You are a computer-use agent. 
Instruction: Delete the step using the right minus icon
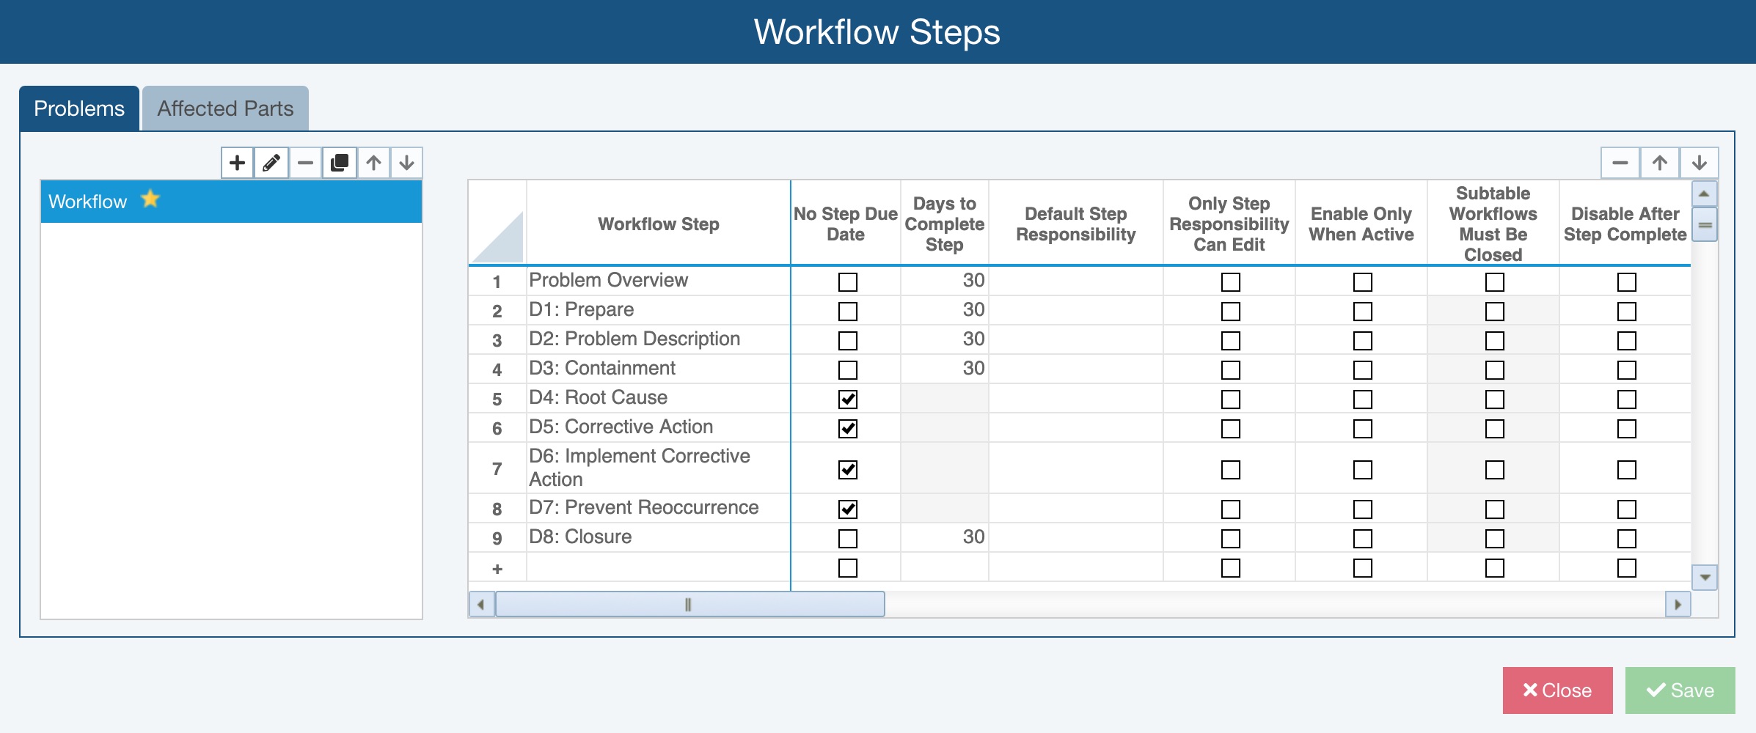point(1620,163)
